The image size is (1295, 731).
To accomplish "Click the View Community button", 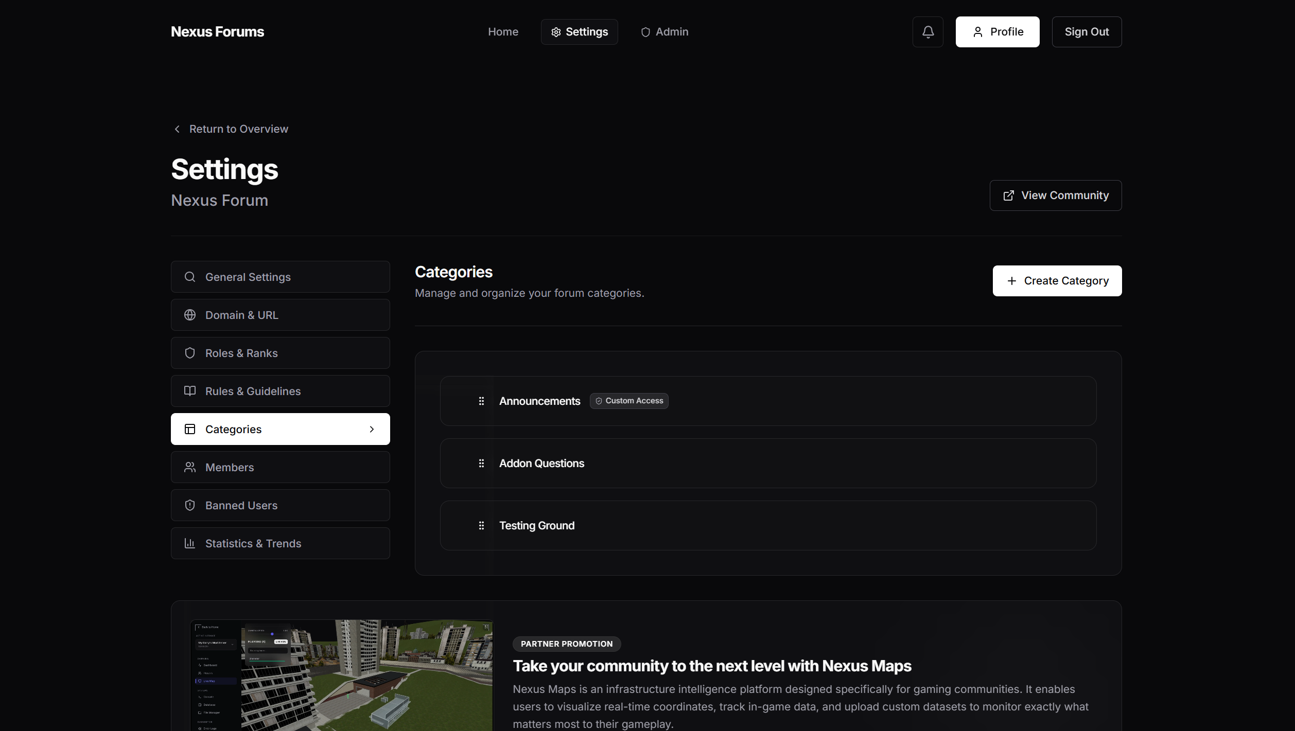I will point(1056,195).
